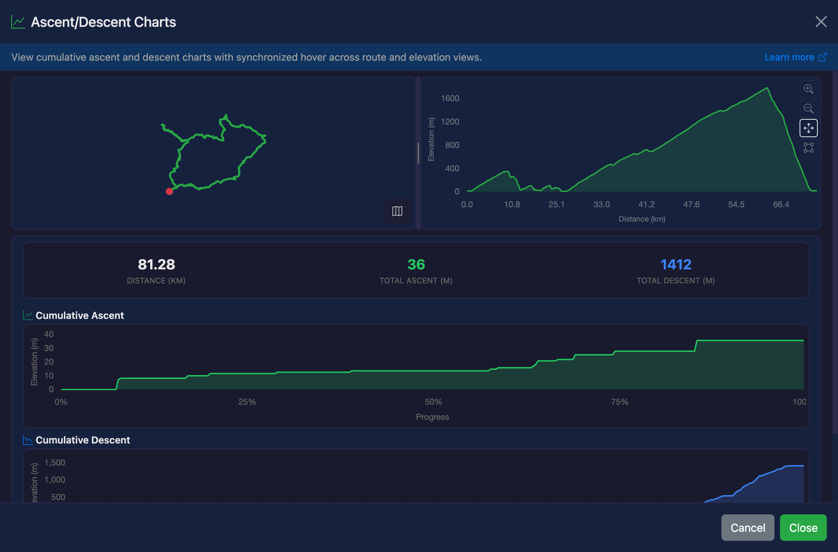The width and height of the screenshot is (838, 552).
Task: Click the DISTANCE (KM) label
Action: pyautogui.click(x=156, y=281)
